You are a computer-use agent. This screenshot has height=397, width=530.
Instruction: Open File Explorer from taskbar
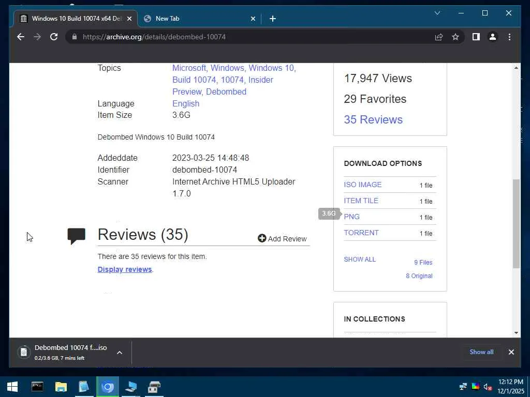(x=61, y=387)
